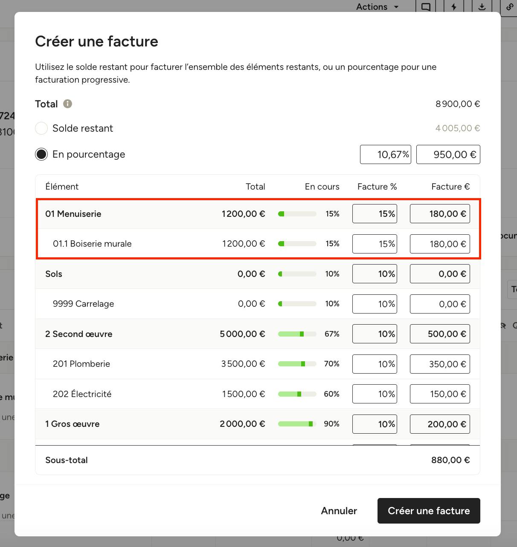Click Facture % field for Boiserie murale
Viewport: 517px width, 547px height.
[x=375, y=244]
